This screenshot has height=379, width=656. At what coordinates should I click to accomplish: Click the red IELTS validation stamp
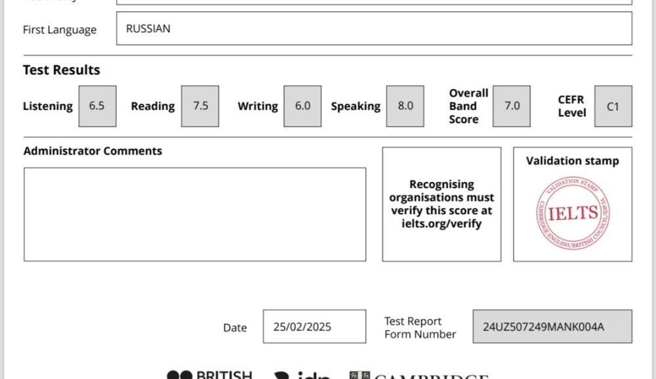point(572,213)
